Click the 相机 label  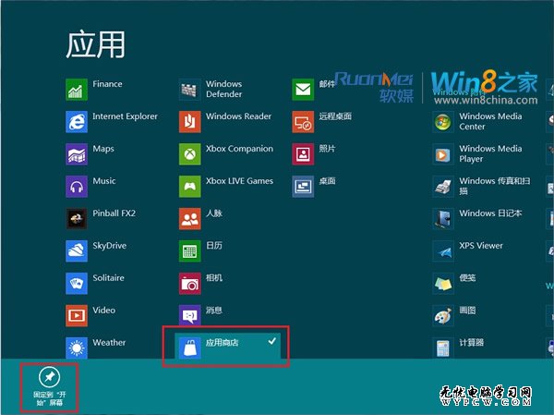(214, 278)
